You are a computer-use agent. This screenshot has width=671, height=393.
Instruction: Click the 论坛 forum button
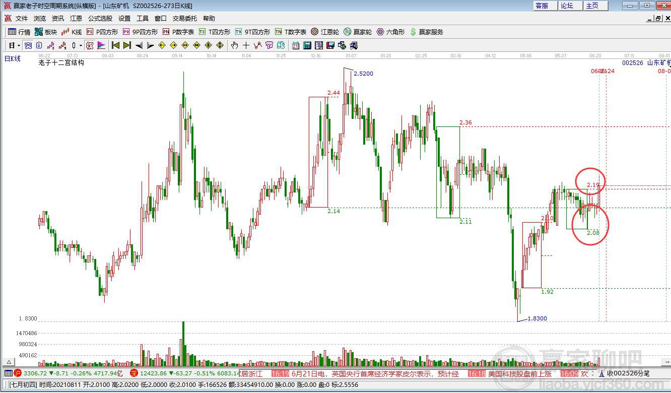[x=571, y=6]
